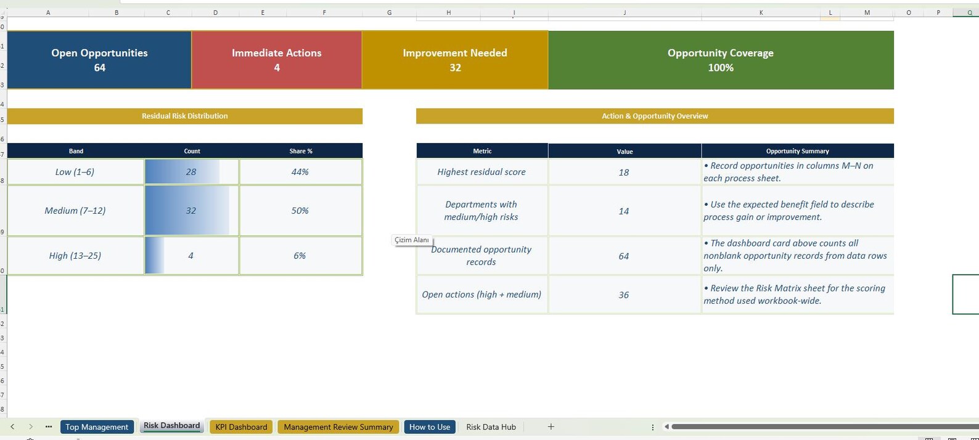Click the 44% share cell

(x=301, y=172)
